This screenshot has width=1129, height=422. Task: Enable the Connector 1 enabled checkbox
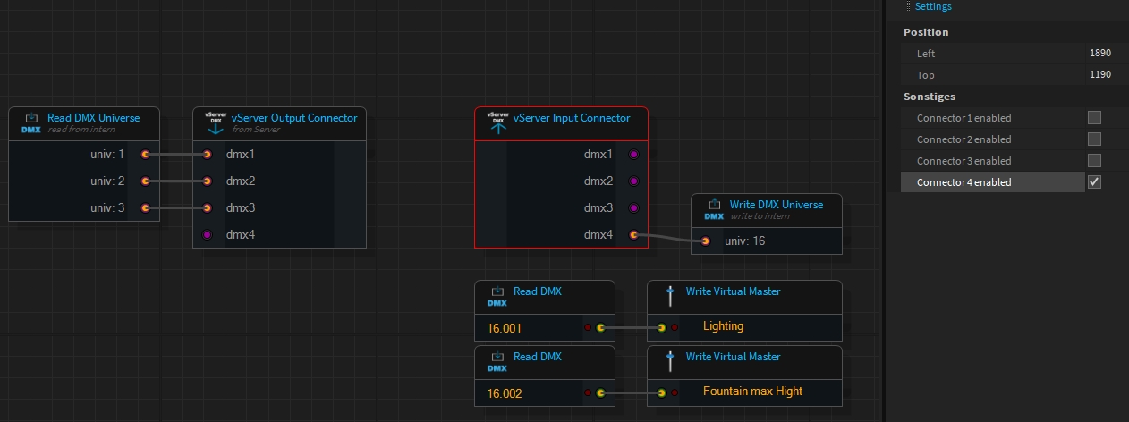tap(1094, 118)
